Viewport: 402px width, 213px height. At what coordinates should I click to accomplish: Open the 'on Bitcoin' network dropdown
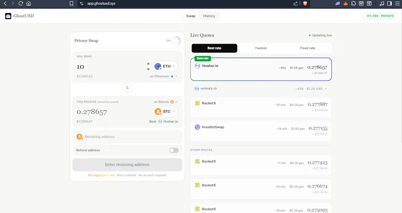[165, 102]
